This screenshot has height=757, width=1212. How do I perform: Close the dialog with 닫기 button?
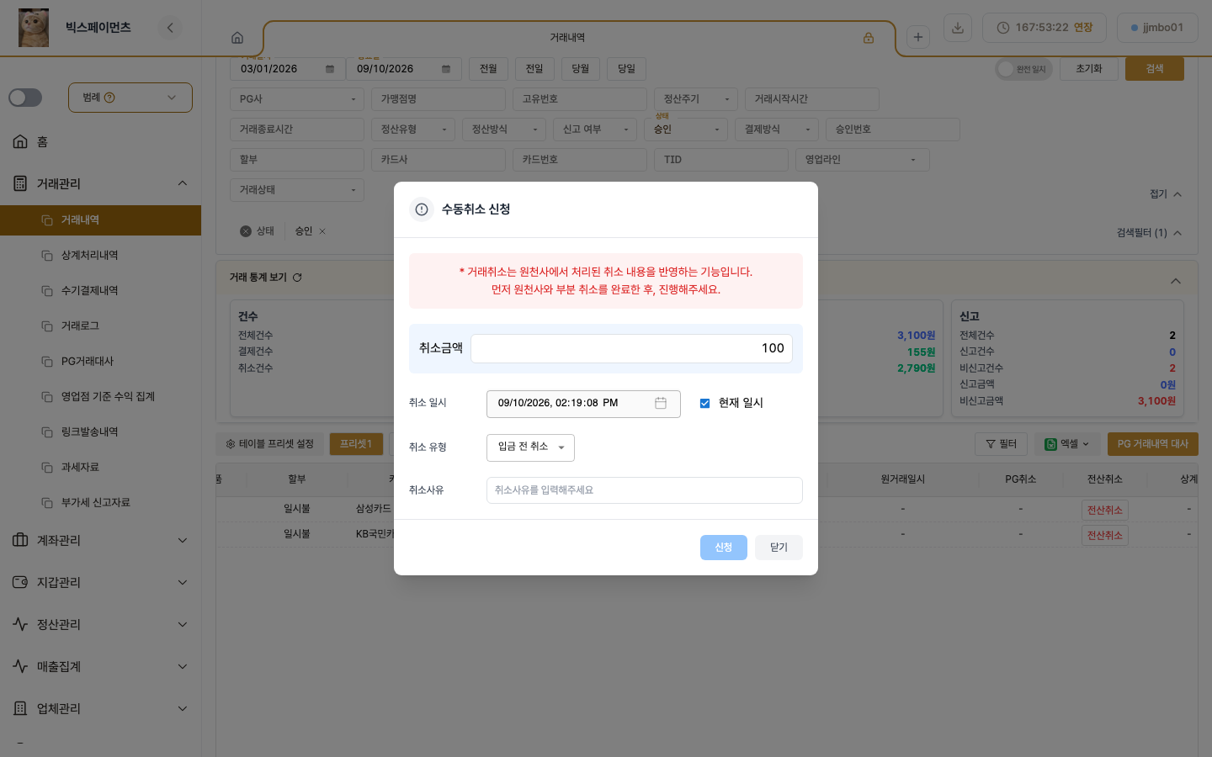pyautogui.click(x=779, y=548)
